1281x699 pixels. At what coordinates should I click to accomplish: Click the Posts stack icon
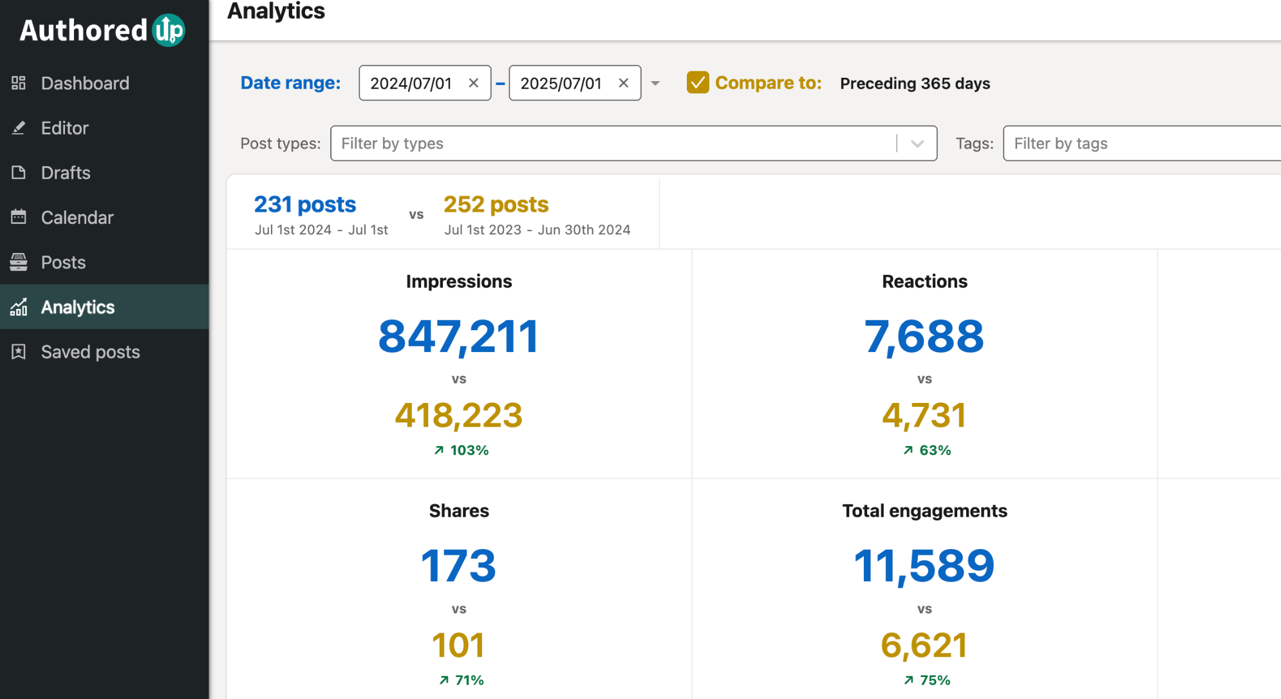click(x=19, y=262)
